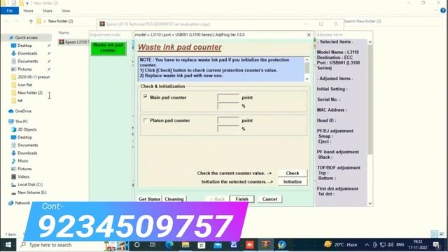Click the Initialize button

(x=293, y=182)
